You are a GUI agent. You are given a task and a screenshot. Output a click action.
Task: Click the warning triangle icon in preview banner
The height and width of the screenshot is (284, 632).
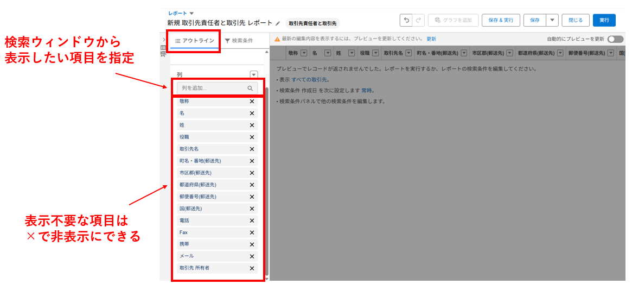pyautogui.click(x=277, y=39)
